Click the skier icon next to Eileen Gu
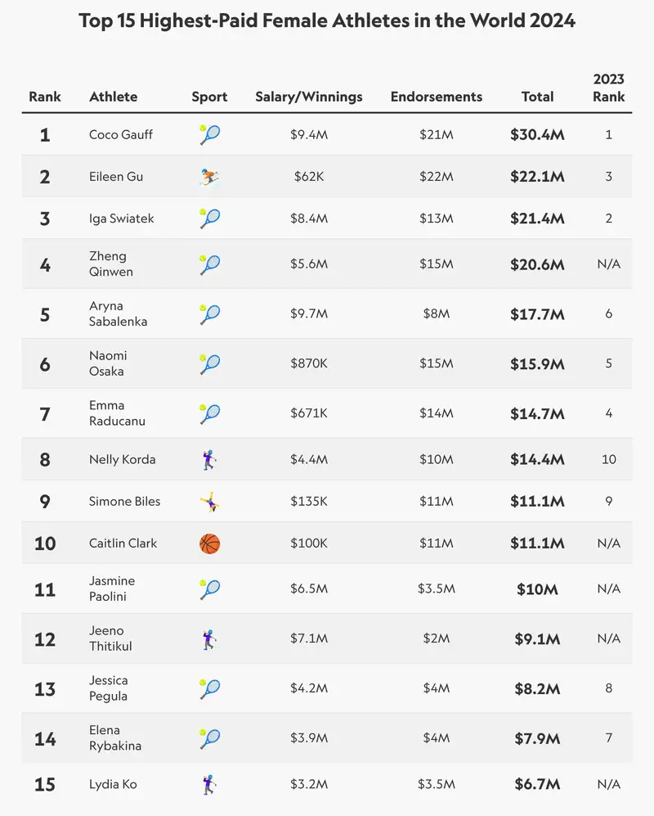654x816 pixels. click(x=210, y=177)
